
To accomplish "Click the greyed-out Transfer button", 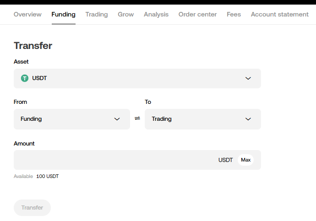I will (x=32, y=208).
